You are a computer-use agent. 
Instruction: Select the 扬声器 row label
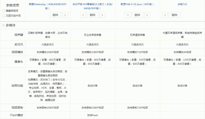(19, 35)
